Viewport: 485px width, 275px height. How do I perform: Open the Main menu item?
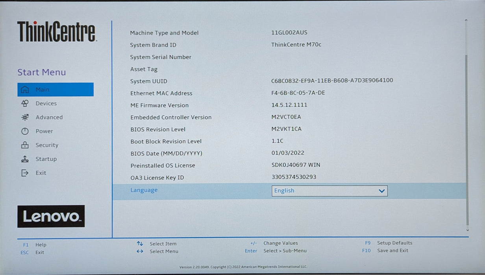coord(56,90)
